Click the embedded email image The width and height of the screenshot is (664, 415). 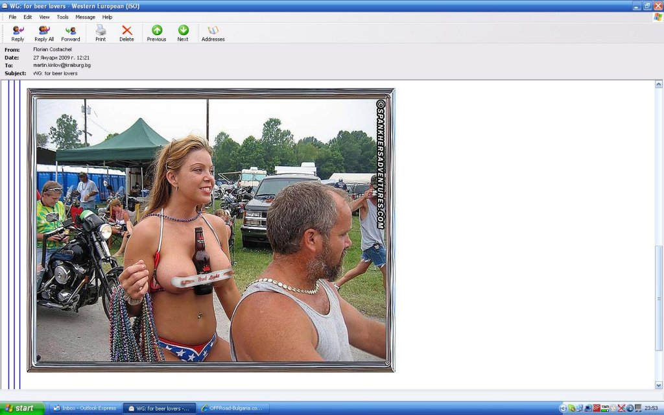211,230
